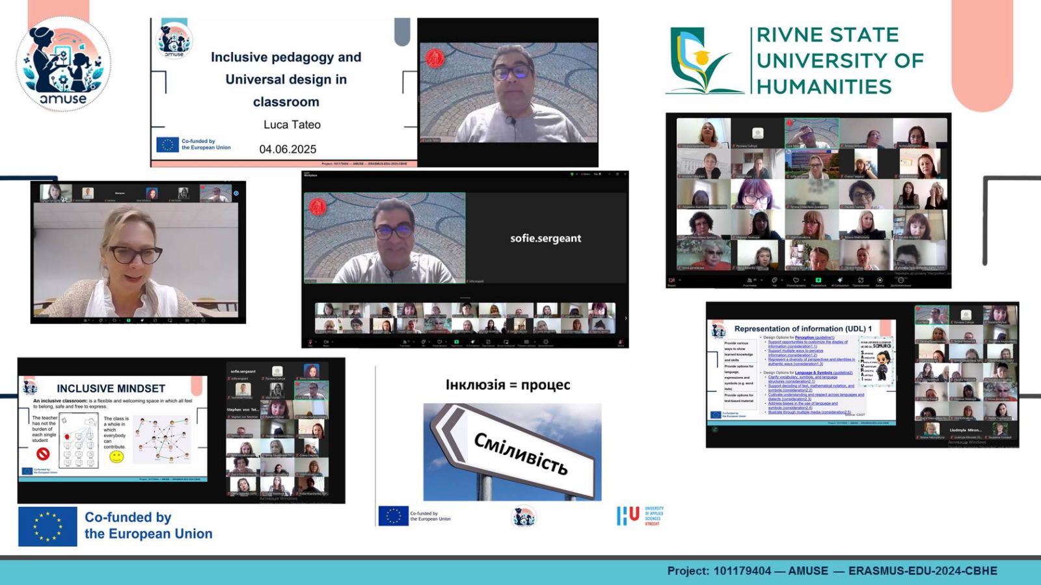Click the Inclusive Mindset slide thumbnail
The height and width of the screenshot is (585, 1041).
[x=113, y=429]
